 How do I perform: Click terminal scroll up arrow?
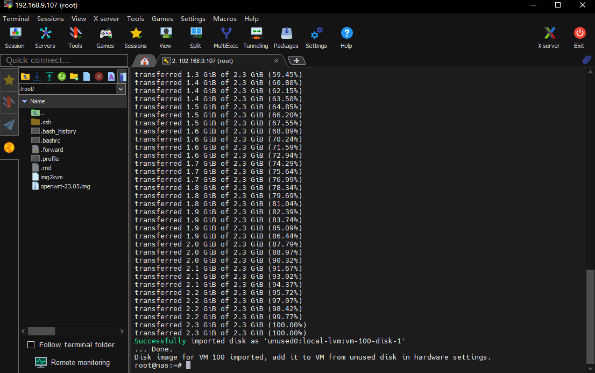click(590, 72)
